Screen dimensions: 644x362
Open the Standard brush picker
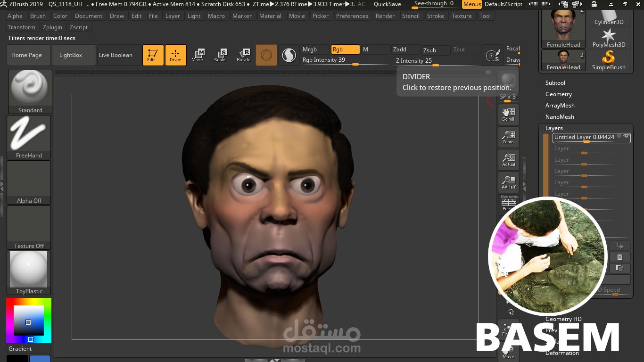pos(30,92)
